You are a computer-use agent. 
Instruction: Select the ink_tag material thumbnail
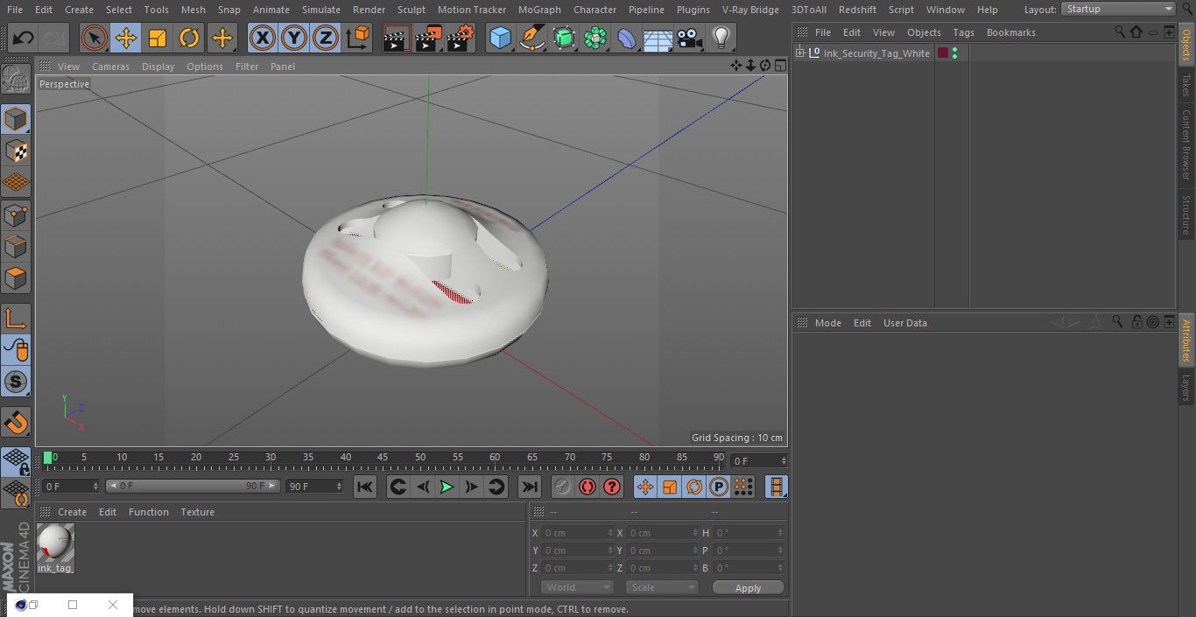[55, 543]
